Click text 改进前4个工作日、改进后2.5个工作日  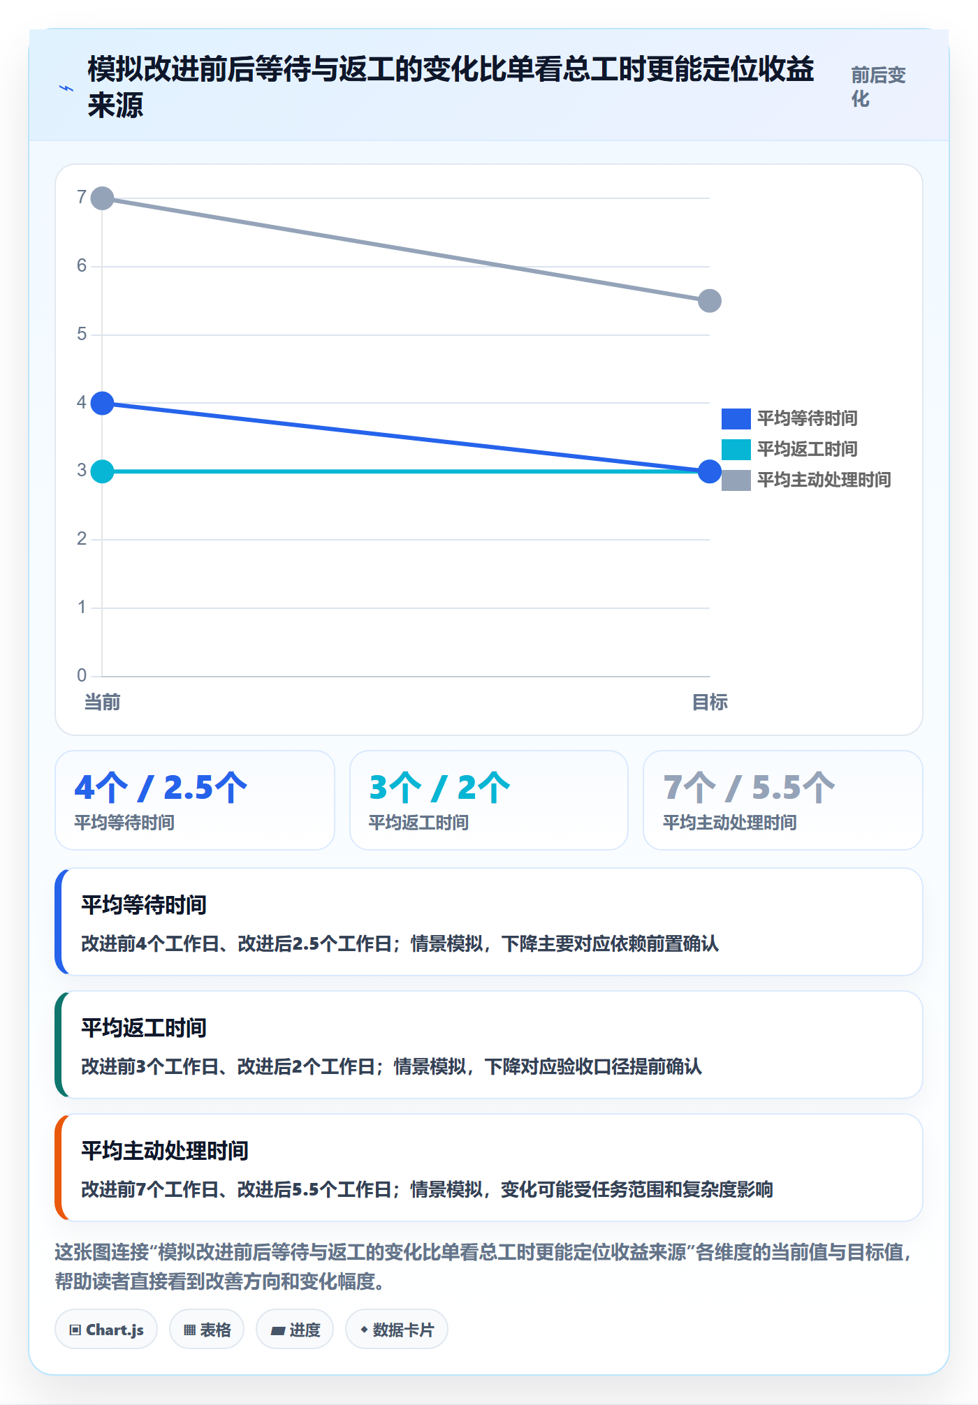(x=237, y=944)
